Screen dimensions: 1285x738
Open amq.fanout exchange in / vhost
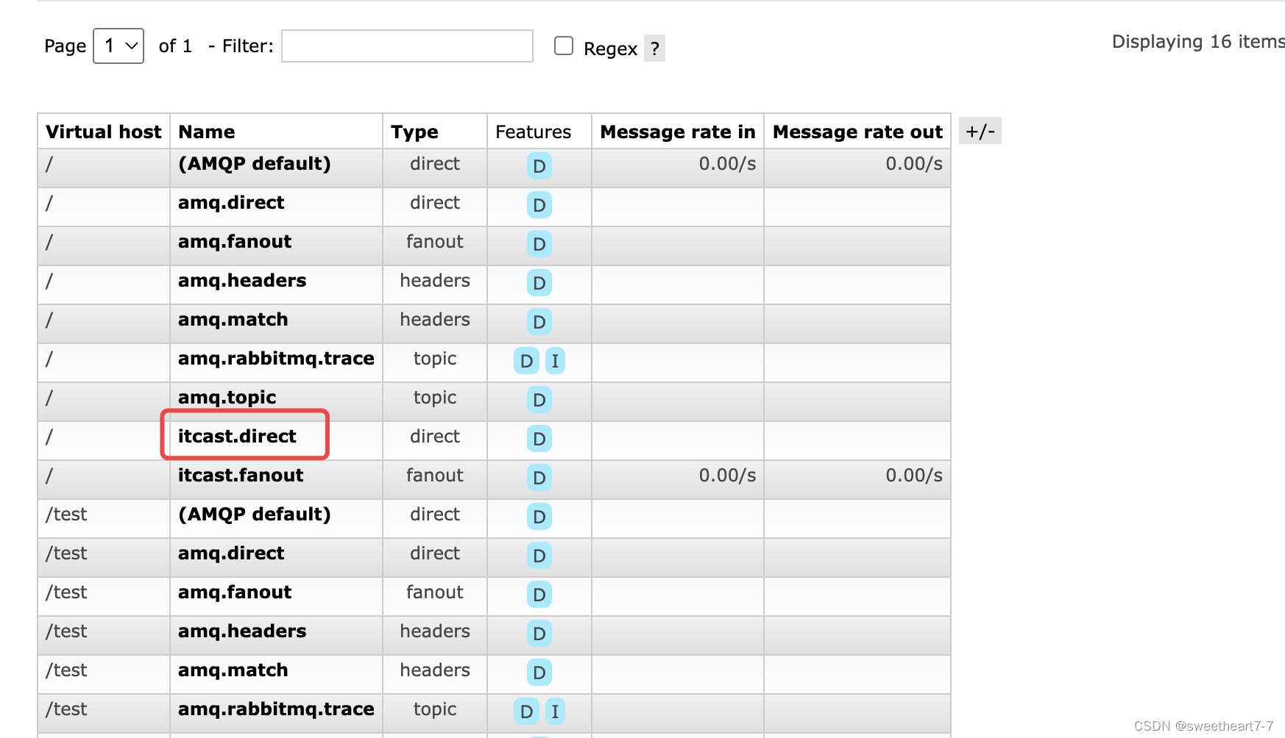click(235, 241)
